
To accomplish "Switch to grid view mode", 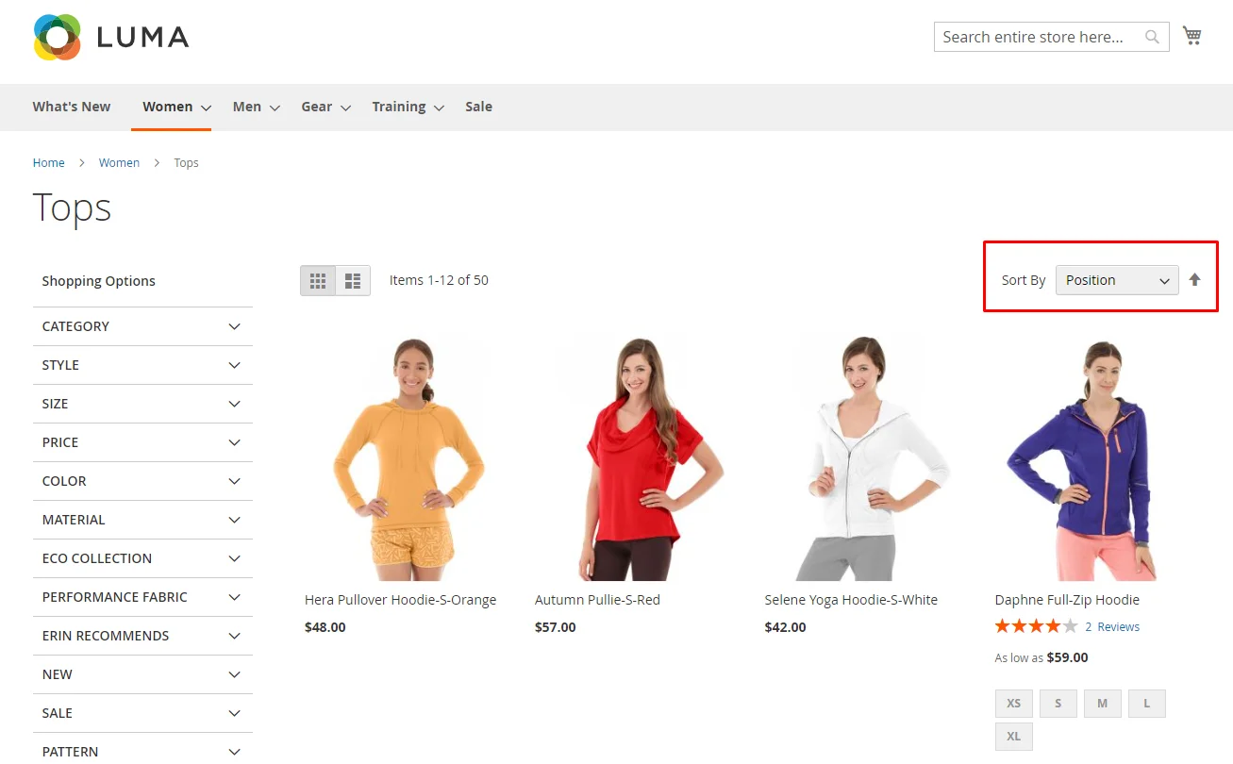I will pyautogui.click(x=318, y=280).
